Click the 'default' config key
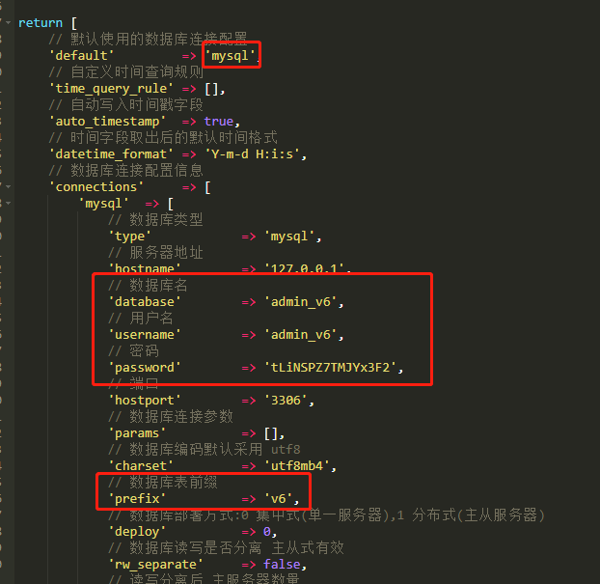Viewport: 600px width, 584px height. (x=82, y=56)
